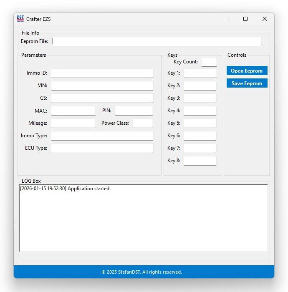288x292 pixels.
Task: Click the PIN text field
Action: 134,111
